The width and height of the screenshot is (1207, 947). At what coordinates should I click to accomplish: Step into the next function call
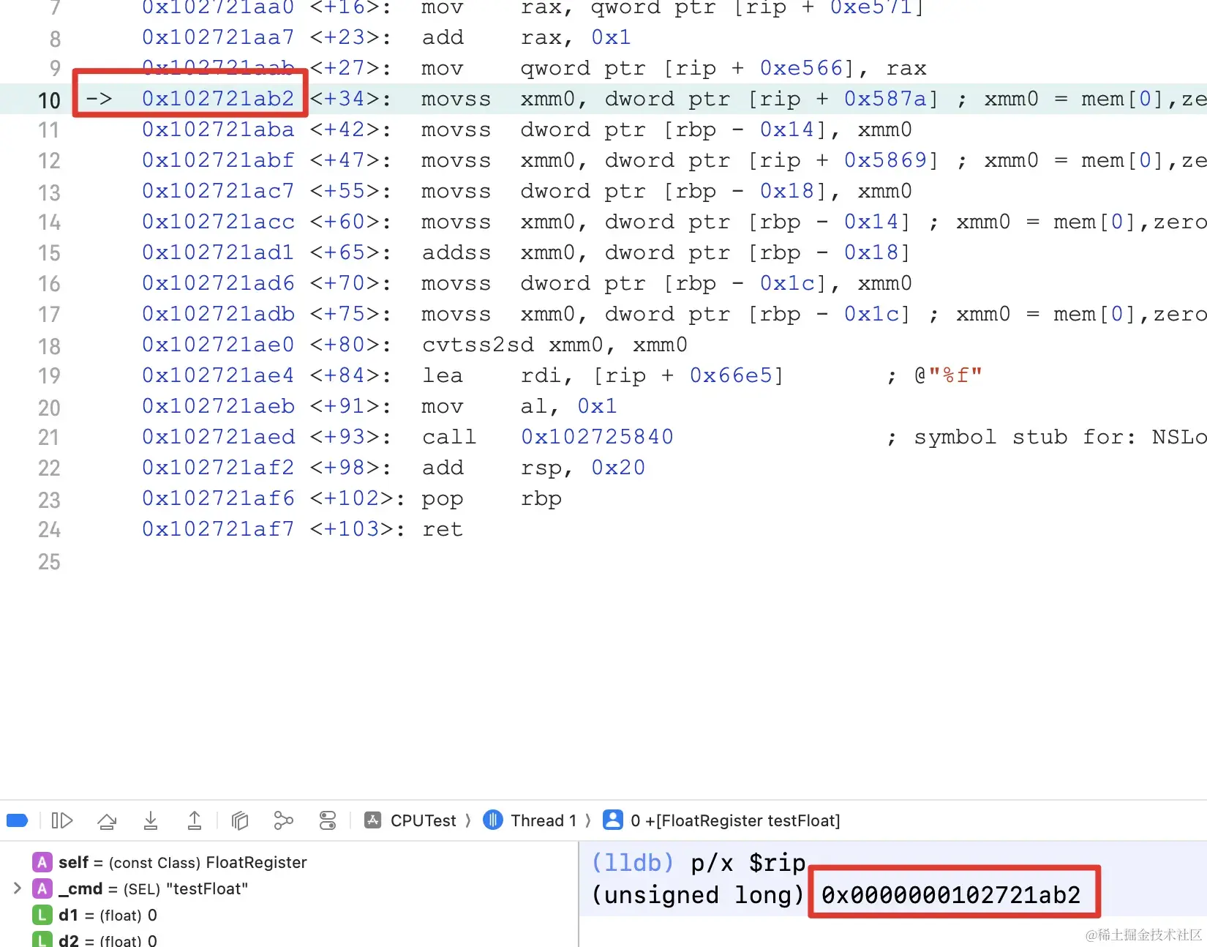(151, 820)
